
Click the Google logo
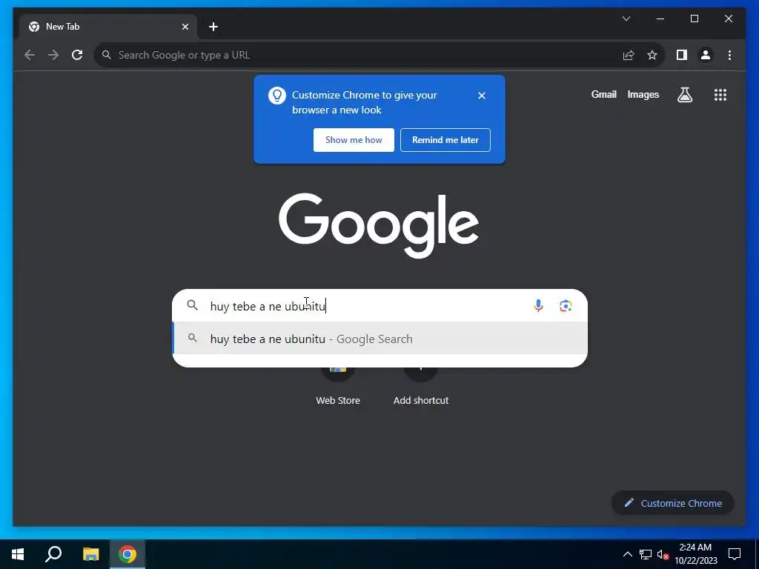[379, 225]
